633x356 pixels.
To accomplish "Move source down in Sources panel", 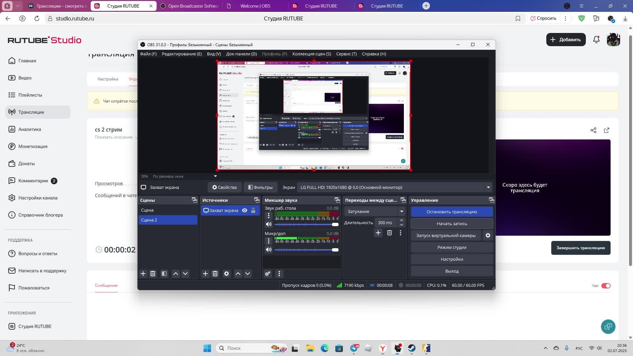I will click(248, 274).
